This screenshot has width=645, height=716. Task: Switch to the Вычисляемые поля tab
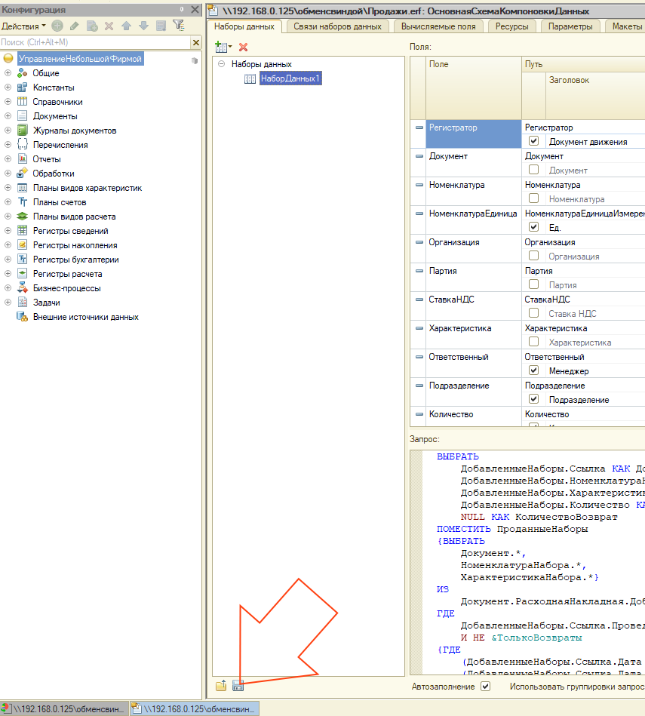[438, 26]
